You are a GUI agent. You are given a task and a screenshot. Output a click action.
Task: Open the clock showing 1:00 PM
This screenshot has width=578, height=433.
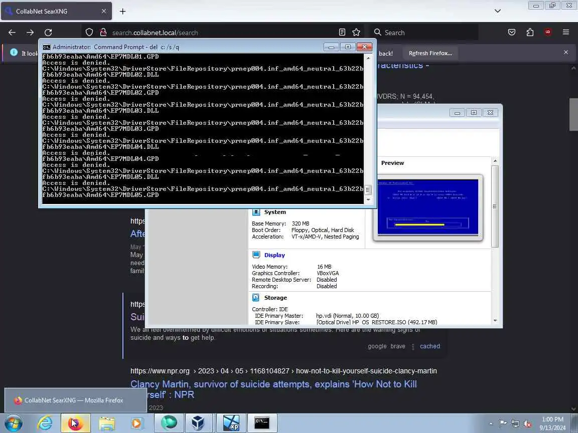point(552,423)
